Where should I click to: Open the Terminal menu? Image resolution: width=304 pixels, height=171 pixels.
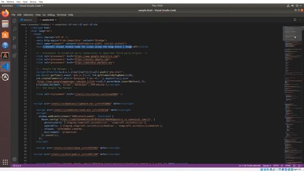(61, 15)
